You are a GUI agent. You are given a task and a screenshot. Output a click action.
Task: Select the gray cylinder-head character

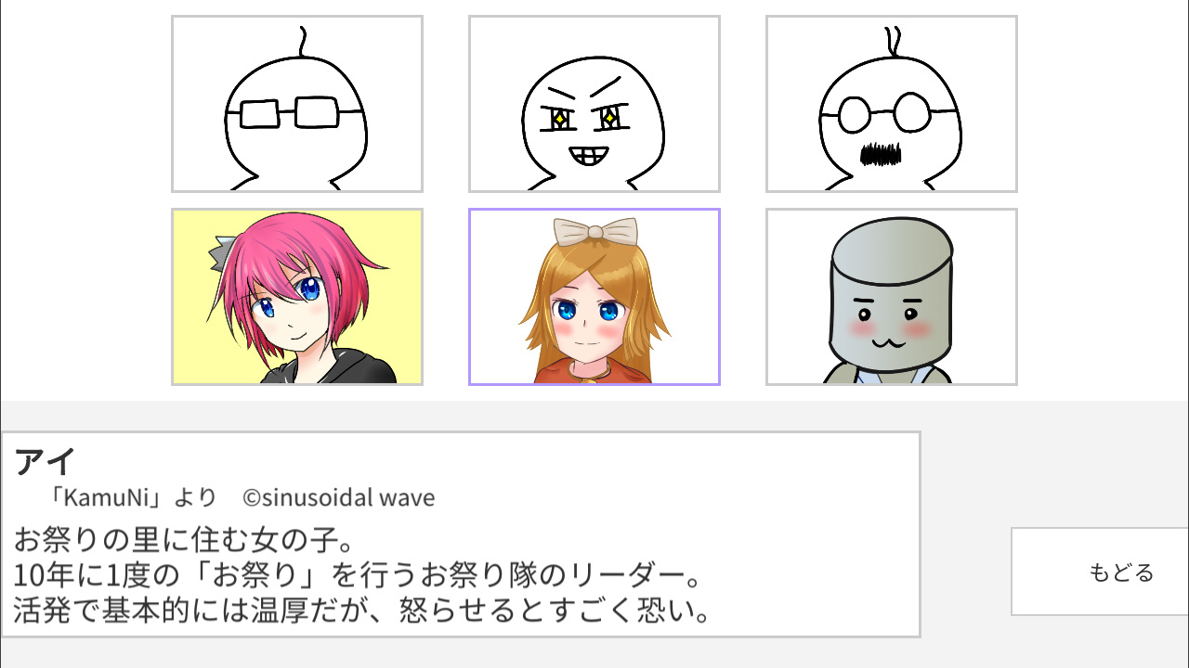click(892, 297)
